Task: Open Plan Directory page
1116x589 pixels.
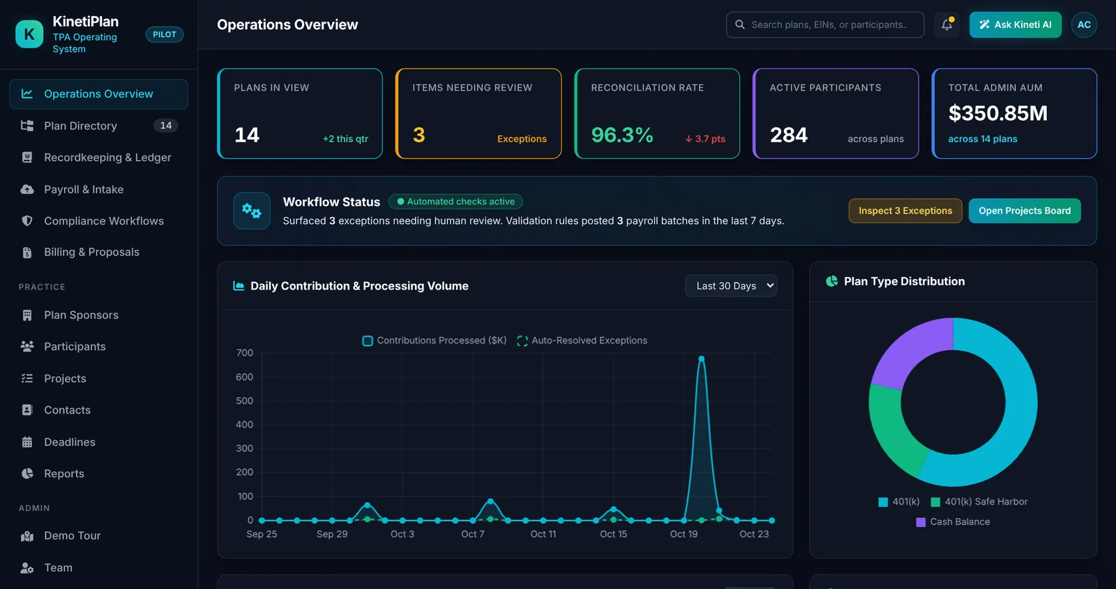Action: tap(98, 126)
